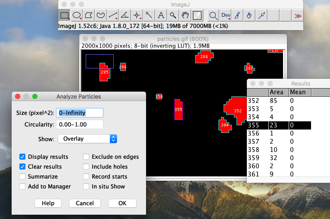Viewport: 330px width, 219px height.
Task: Click the Area column header in Results
Action: pyautogui.click(x=277, y=92)
